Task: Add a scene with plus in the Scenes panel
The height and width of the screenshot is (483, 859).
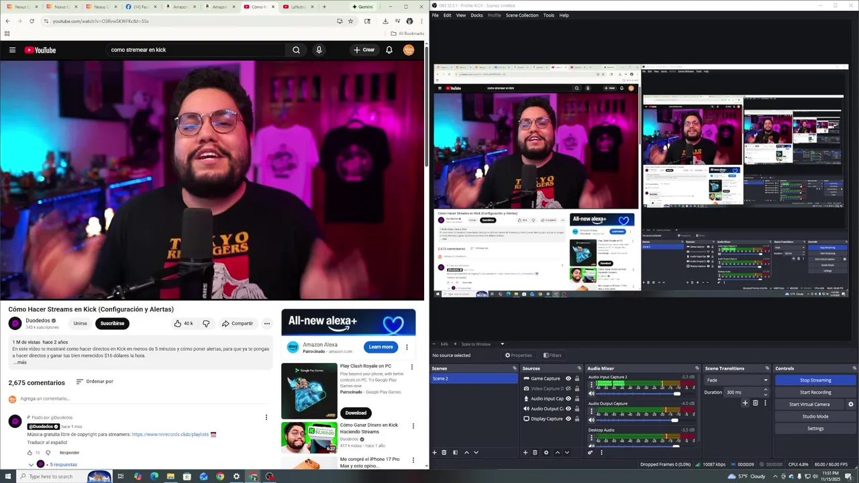Action: click(434, 452)
